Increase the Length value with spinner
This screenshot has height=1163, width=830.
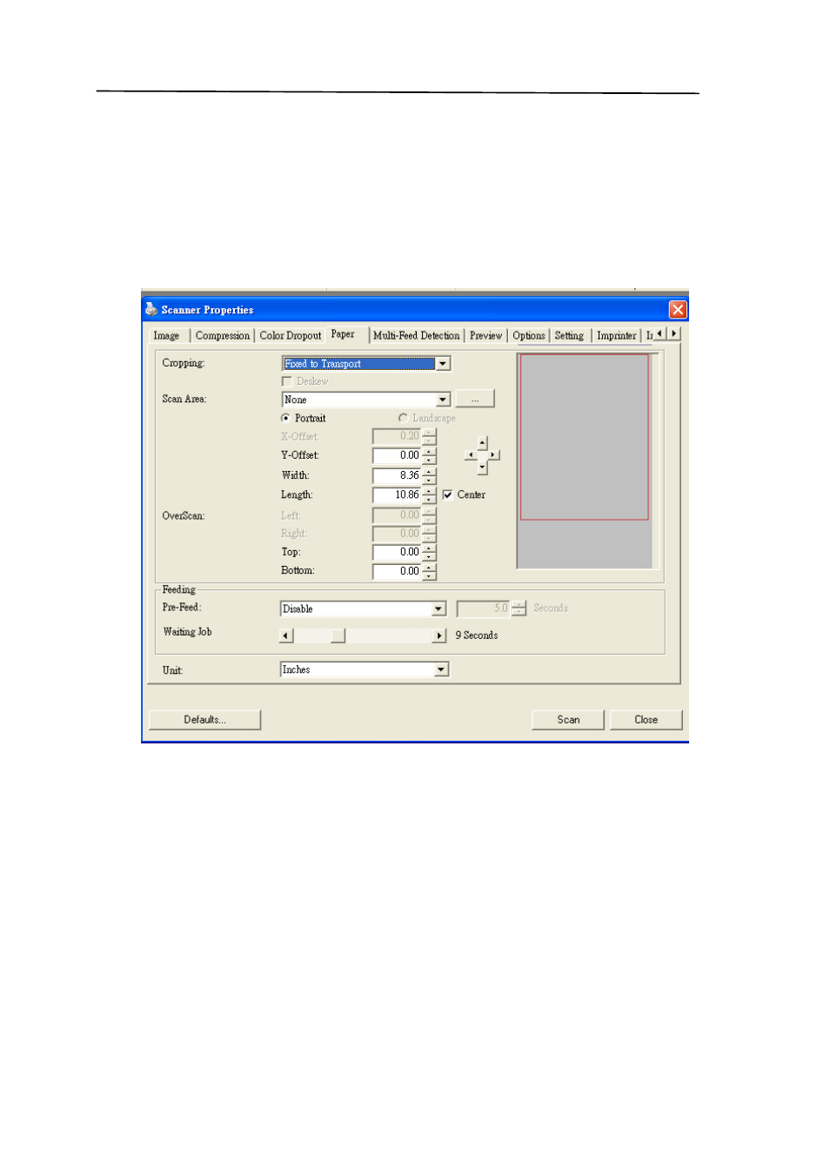429,490
